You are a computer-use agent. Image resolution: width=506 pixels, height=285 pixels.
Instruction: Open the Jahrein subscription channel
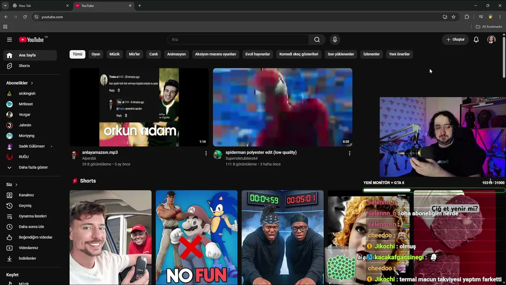pyautogui.click(x=30, y=125)
